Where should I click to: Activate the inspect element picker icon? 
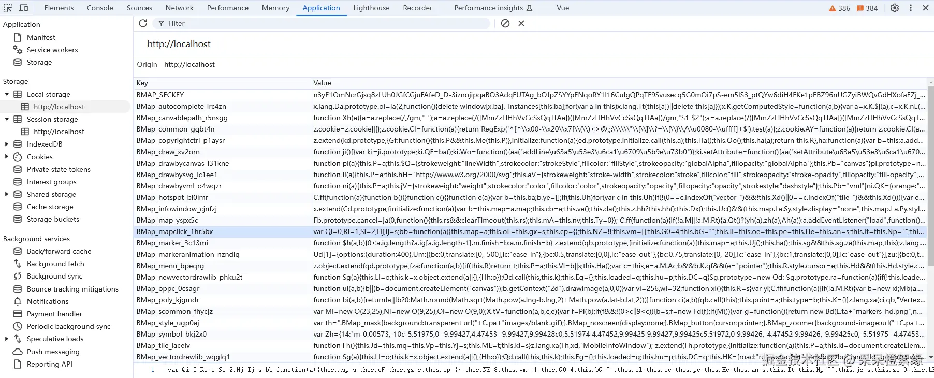[8, 8]
